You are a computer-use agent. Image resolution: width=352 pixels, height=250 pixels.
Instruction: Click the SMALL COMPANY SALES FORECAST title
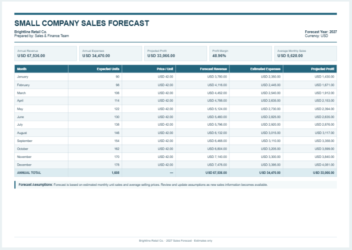tap(82, 23)
